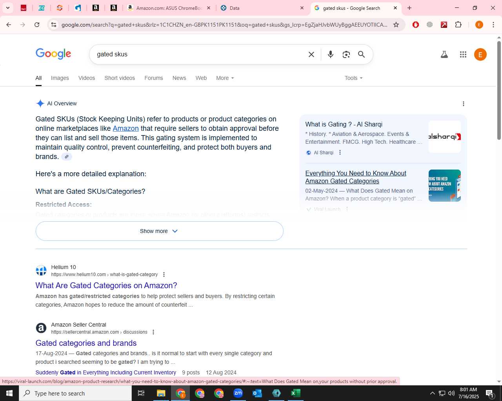Viewport: 502px width, 401px height.
Task: Switch to Short videos tab
Action: coord(120,78)
